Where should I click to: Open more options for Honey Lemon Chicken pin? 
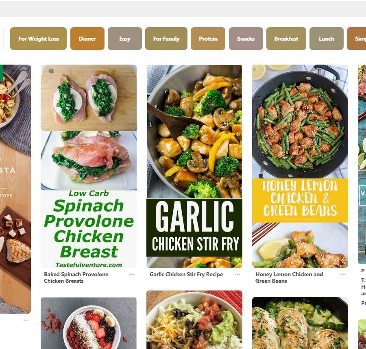(x=343, y=274)
